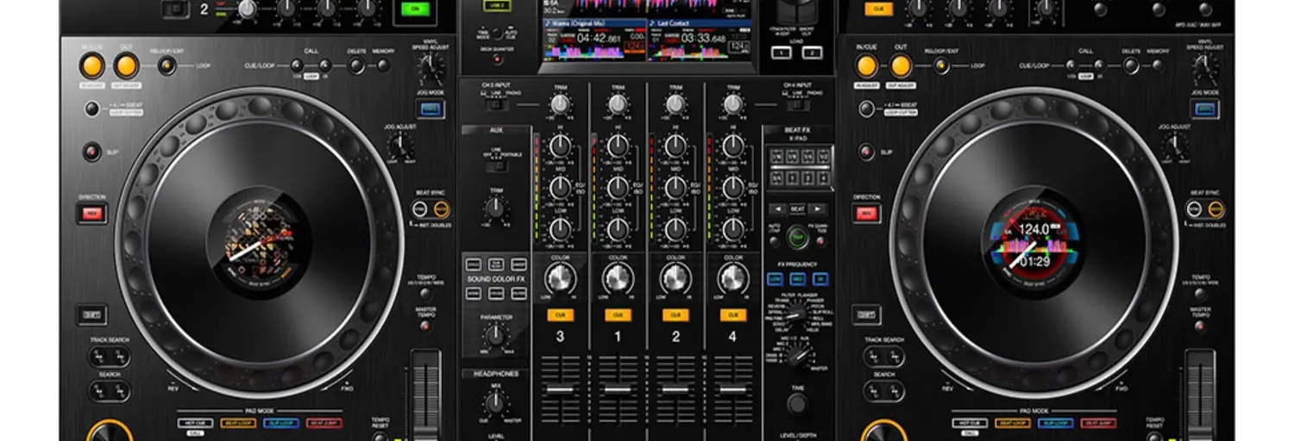Viewport: 1294px width, 441px height.
Task: Click the LOAD 1 button
Action: (x=781, y=53)
